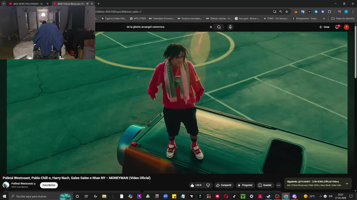
Task: Click the video player to pause
Action: pos(177,103)
